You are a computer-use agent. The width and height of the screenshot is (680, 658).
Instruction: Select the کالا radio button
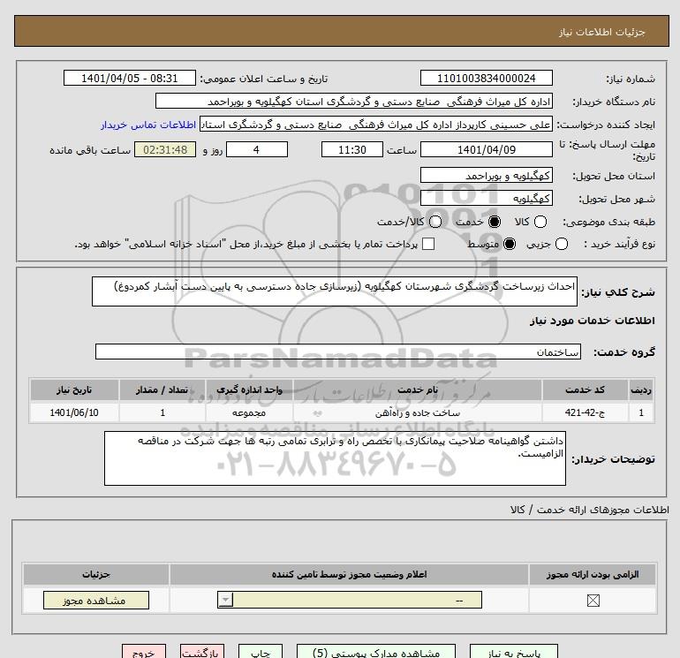click(x=540, y=222)
